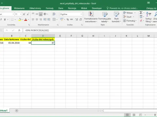Apply accounting currency format
Viewport: 157px width, 117px height.
coord(62,19)
